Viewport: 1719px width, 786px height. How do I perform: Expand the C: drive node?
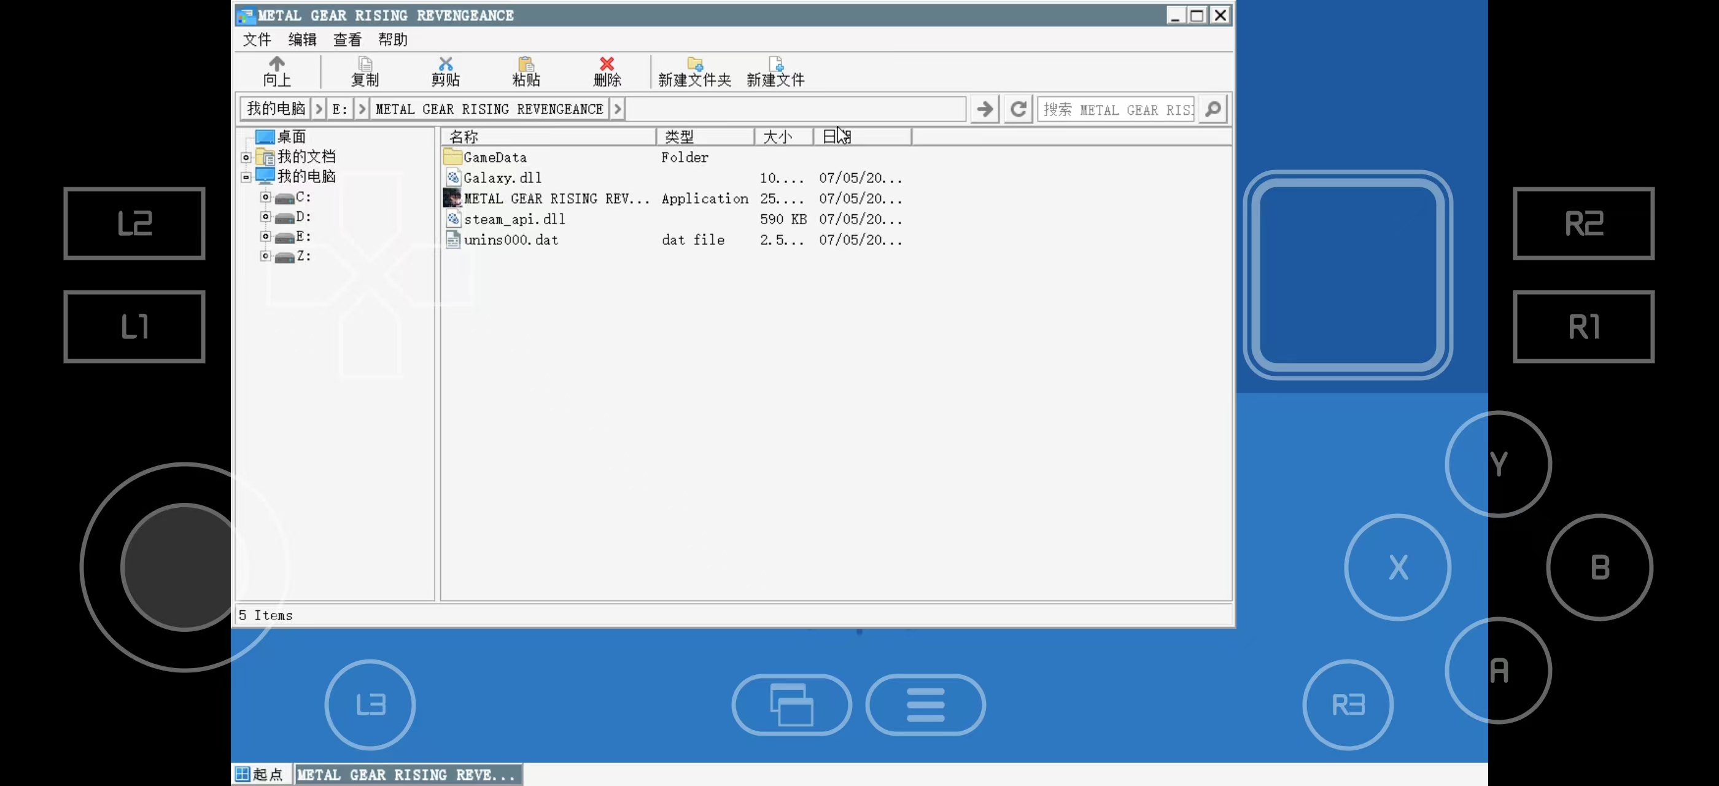pos(266,197)
